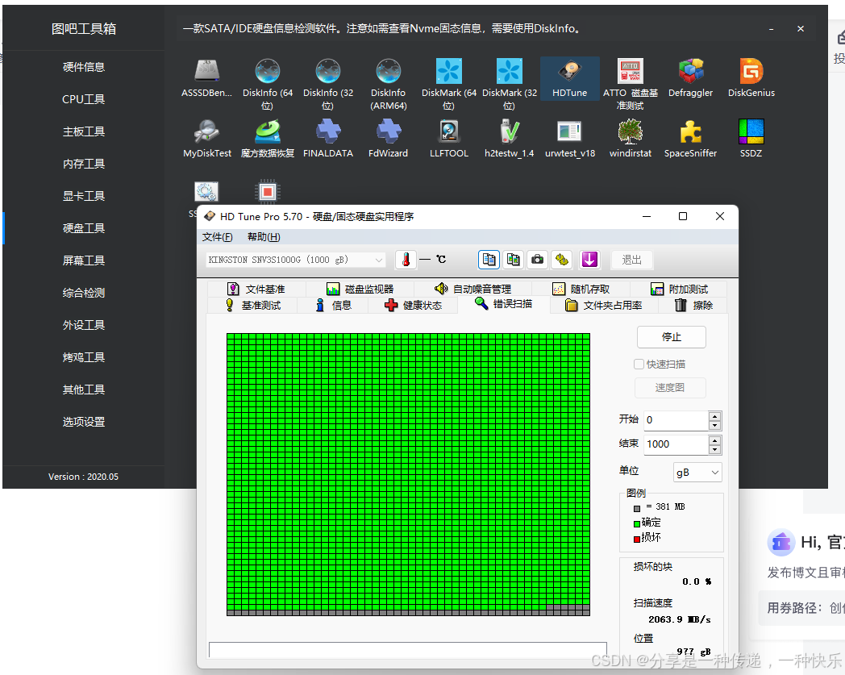Open DiskInfo (32位) icon
The image size is (845, 675).
click(x=327, y=71)
